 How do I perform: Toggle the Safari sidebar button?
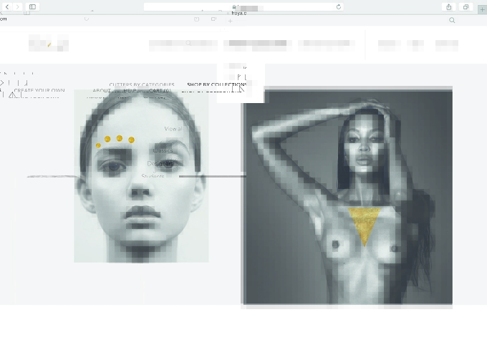click(x=32, y=7)
